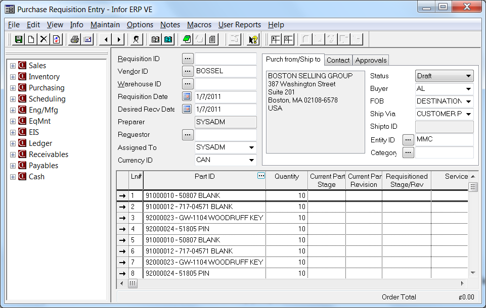Click the grid vertical scrollbar down arrow
Viewport: 486px width, 308px height.
[473, 273]
